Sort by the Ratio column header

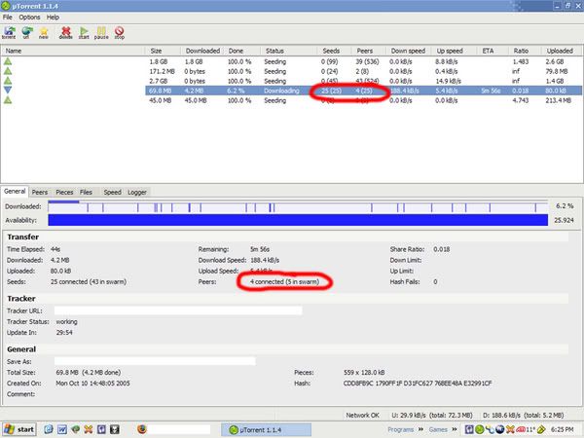click(x=525, y=51)
